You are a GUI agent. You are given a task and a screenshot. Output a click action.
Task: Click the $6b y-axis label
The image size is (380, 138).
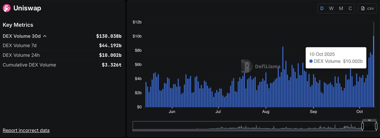(x=138, y=64)
